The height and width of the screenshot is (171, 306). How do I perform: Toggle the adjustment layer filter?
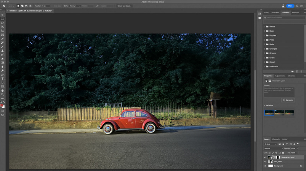coord(283,144)
